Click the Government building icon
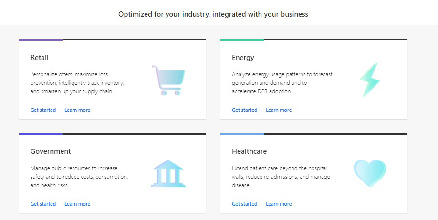The height and width of the screenshot is (220, 438). 168,174
